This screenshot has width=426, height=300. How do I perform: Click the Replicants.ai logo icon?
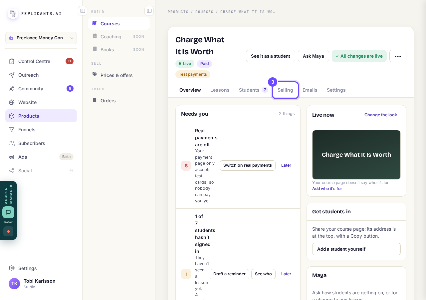(13, 14)
